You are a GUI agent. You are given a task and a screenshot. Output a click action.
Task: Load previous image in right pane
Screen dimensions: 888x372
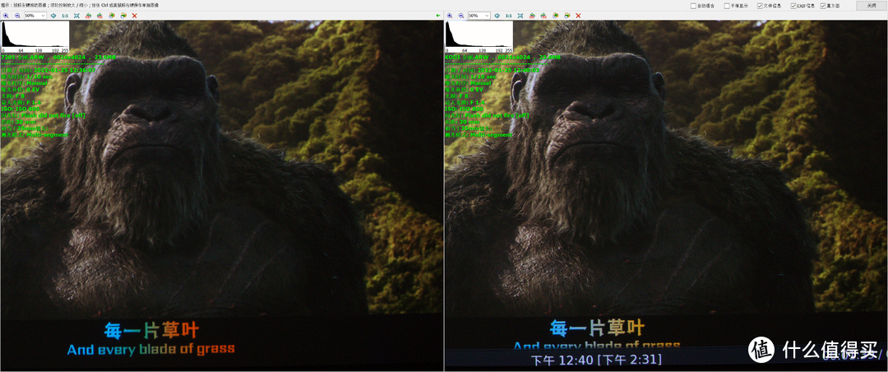pyautogui.click(x=556, y=16)
